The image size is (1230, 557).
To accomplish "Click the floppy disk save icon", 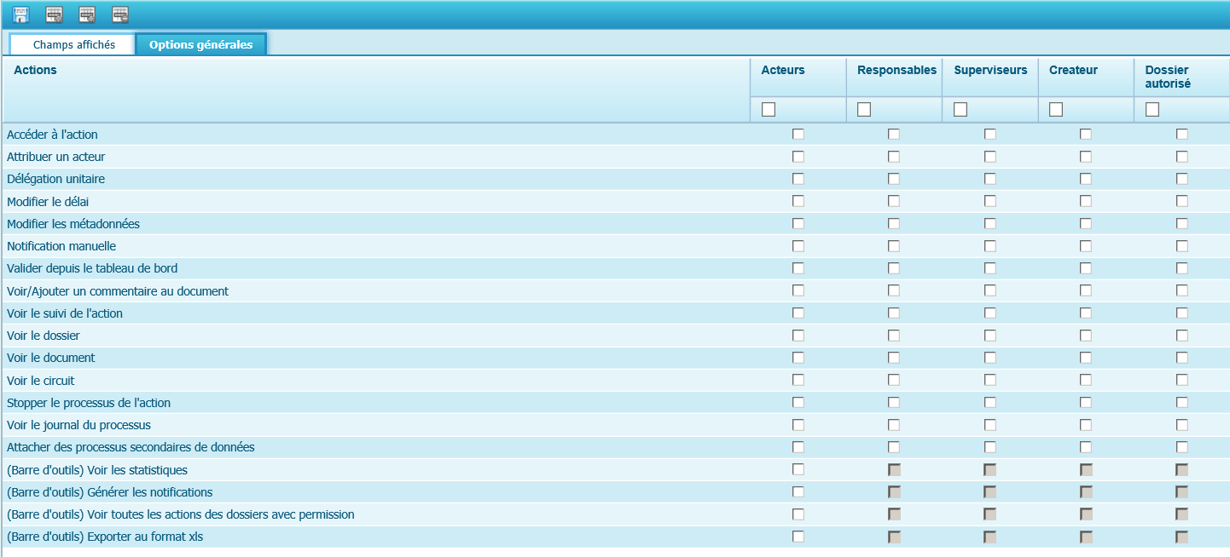I will [x=20, y=14].
